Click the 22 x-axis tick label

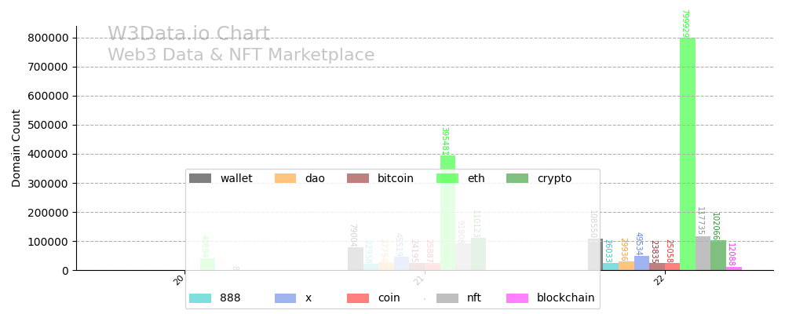[x=660, y=280]
